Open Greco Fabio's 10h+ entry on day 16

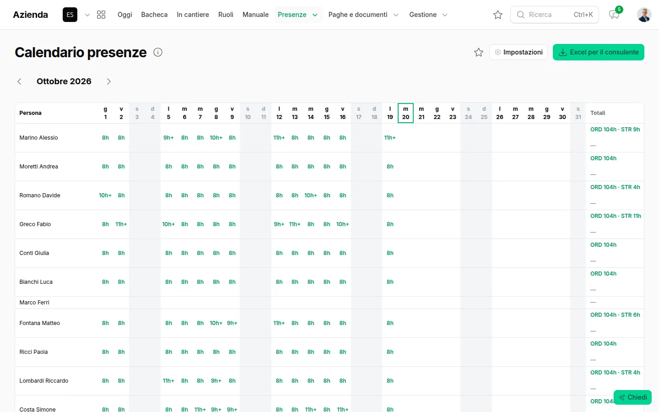(x=343, y=224)
